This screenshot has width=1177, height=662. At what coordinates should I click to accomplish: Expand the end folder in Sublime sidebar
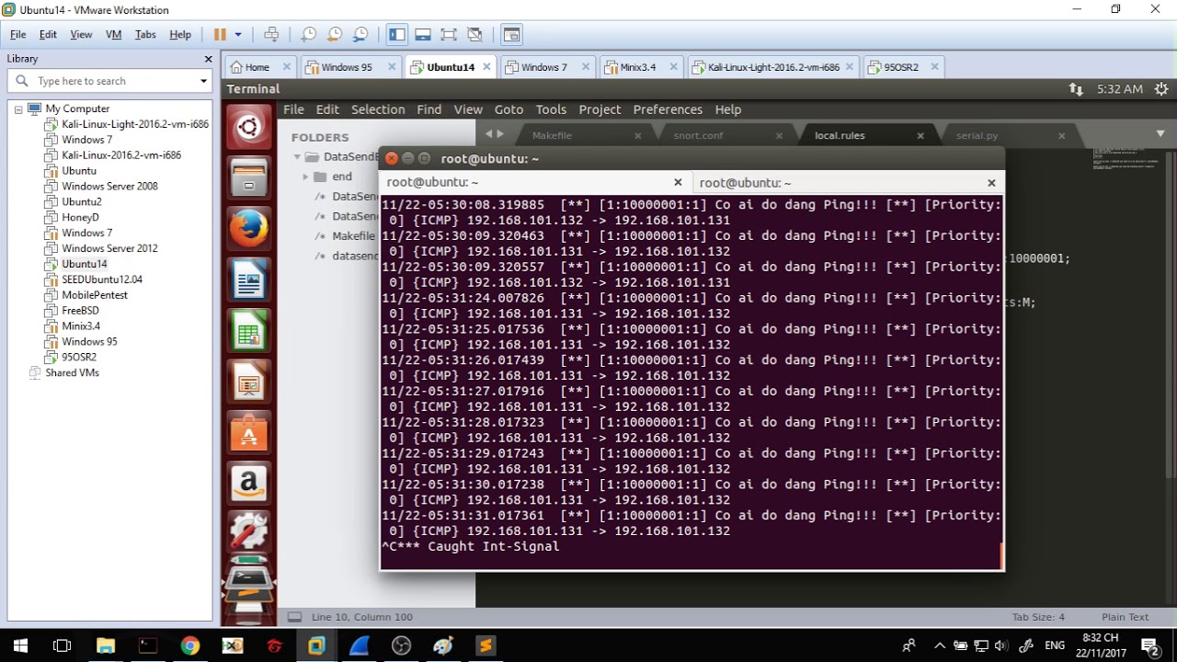coord(305,177)
